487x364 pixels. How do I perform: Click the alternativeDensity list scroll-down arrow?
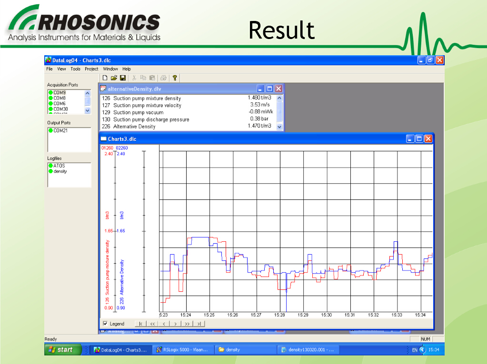(279, 127)
